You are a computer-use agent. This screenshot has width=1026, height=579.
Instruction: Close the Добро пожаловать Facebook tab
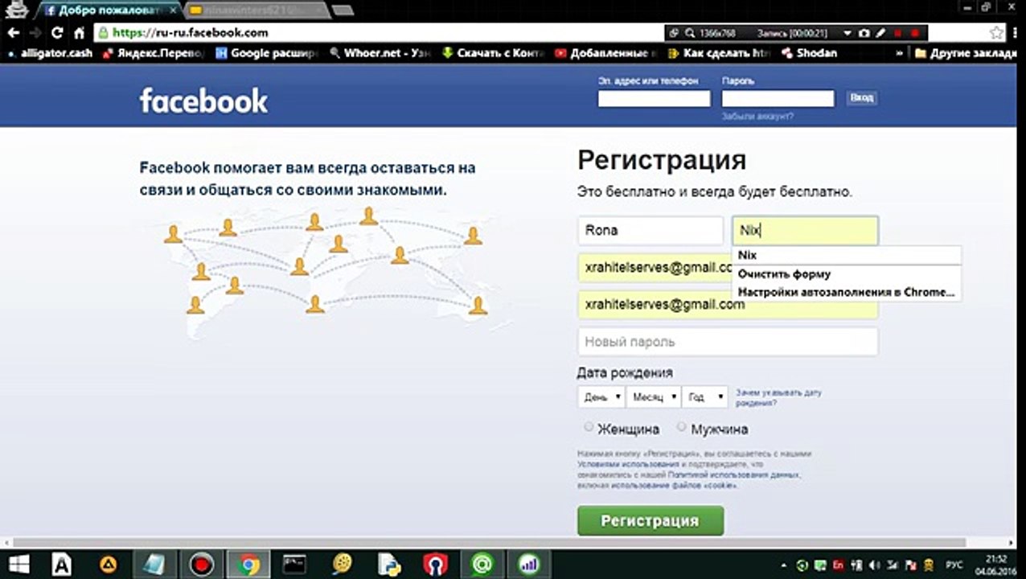pyautogui.click(x=174, y=10)
